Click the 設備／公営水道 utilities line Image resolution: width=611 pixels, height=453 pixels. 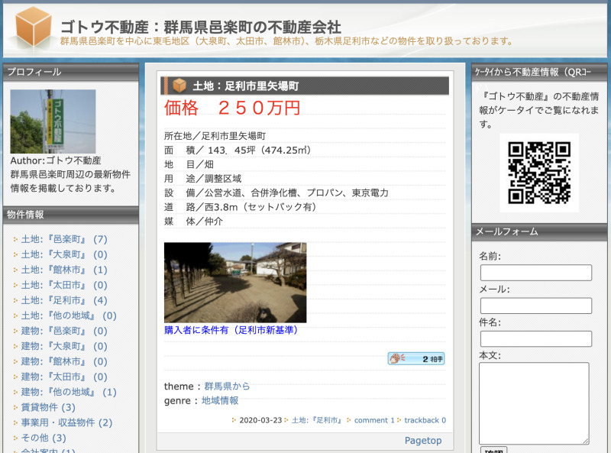coord(276,193)
